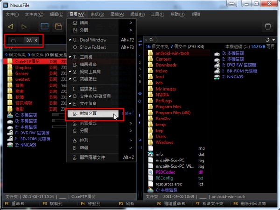The image size is (280, 210).
Task: Click the blue window view toolbar icon
Action: (x=44, y=27)
